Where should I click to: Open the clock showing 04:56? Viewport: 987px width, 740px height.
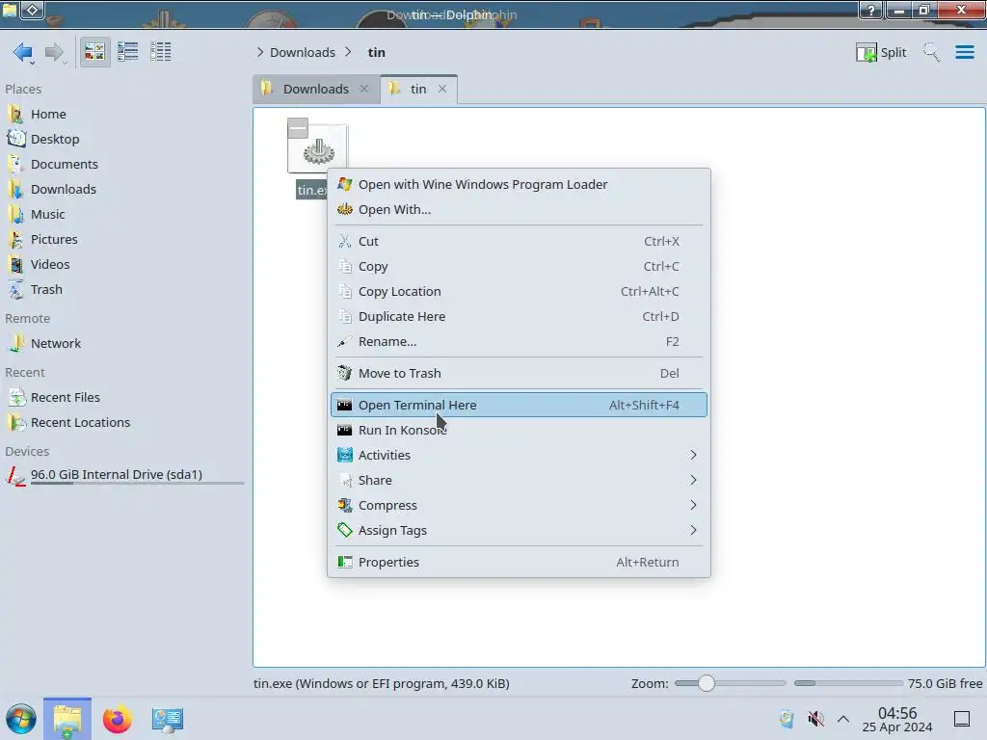897,720
